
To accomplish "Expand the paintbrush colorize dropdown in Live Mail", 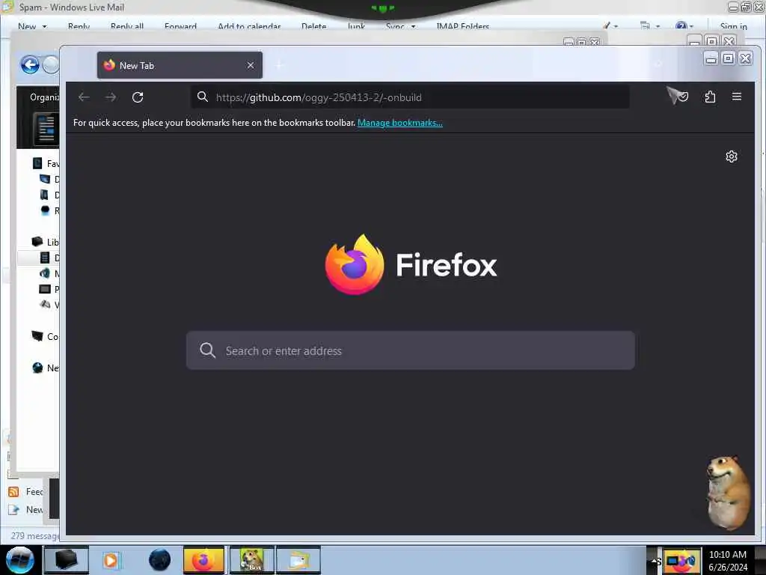I will [x=616, y=26].
